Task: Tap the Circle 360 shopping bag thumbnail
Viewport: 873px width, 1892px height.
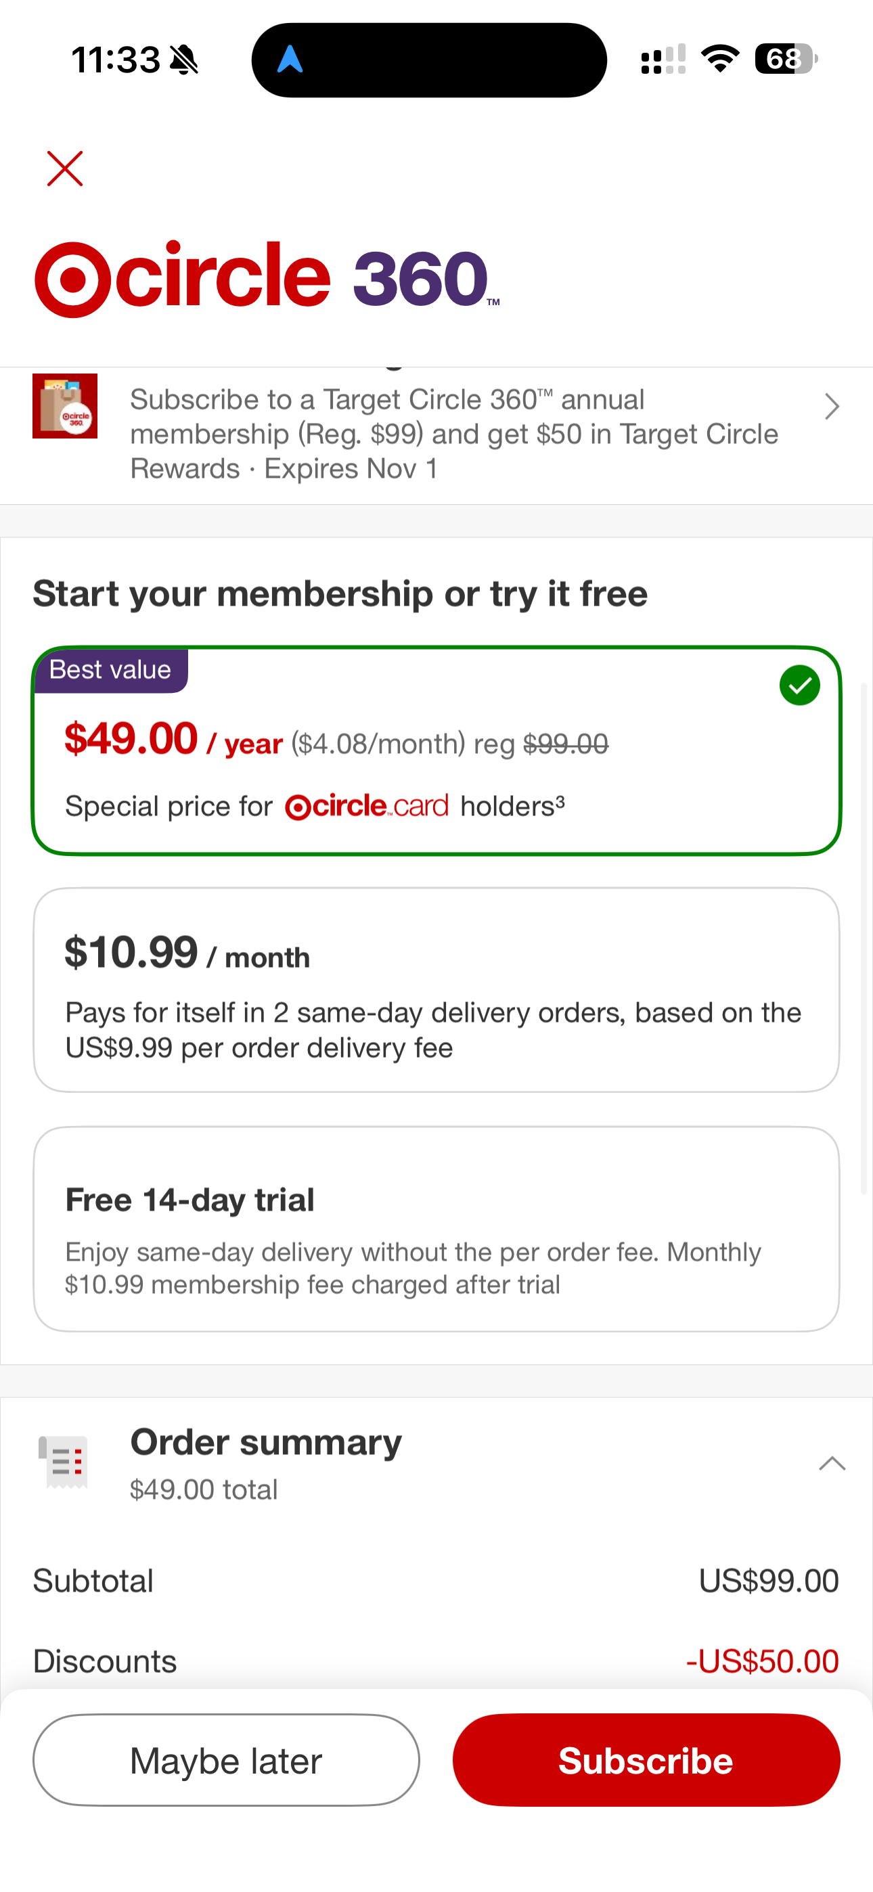Action: tap(65, 406)
